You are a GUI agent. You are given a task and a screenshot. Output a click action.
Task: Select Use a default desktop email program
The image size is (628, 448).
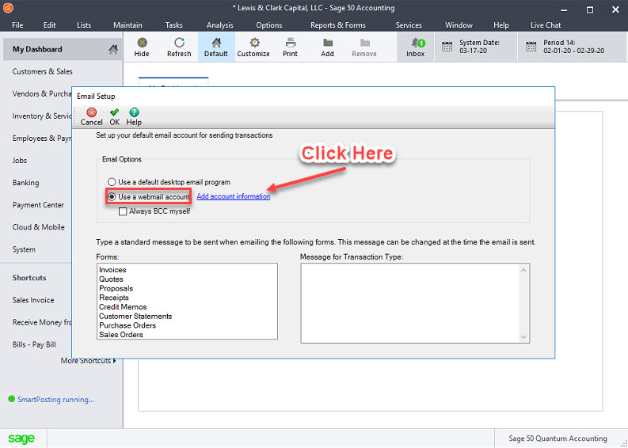(112, 182)
